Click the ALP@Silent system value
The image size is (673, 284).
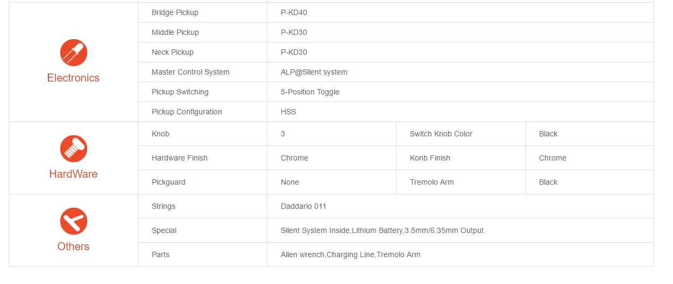314,72
